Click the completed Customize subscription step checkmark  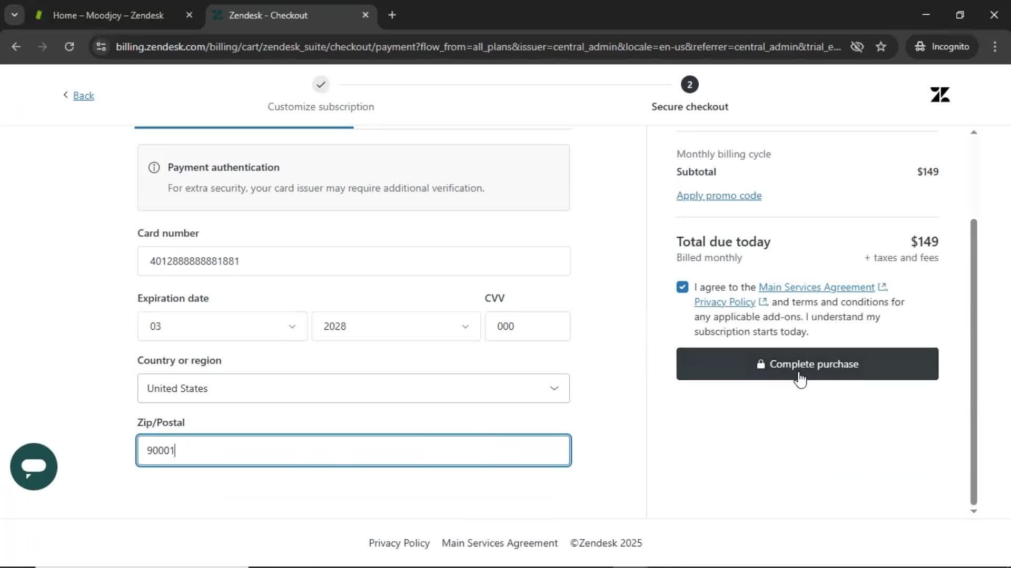(x=321, y=84)
